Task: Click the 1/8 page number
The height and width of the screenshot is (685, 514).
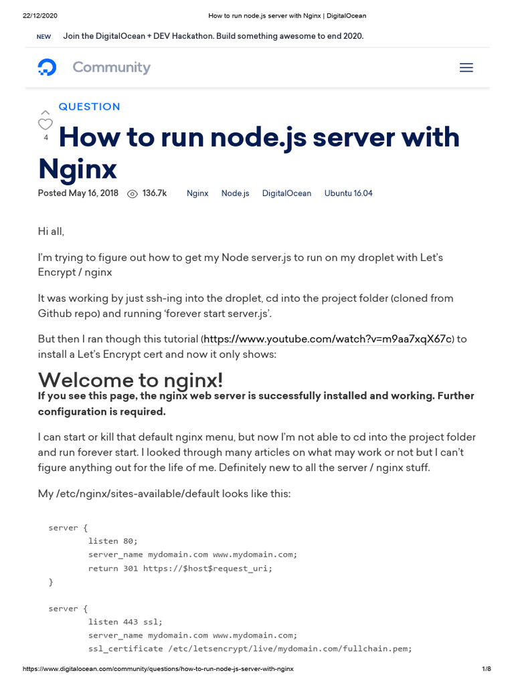Action: coord(487,669)
